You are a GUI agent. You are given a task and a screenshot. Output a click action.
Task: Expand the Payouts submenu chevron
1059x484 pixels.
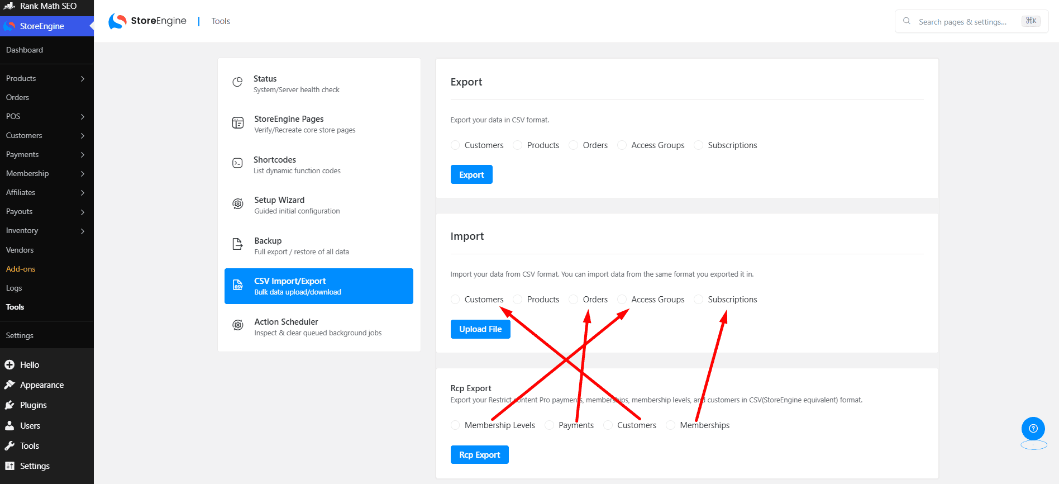click(83, 212)
